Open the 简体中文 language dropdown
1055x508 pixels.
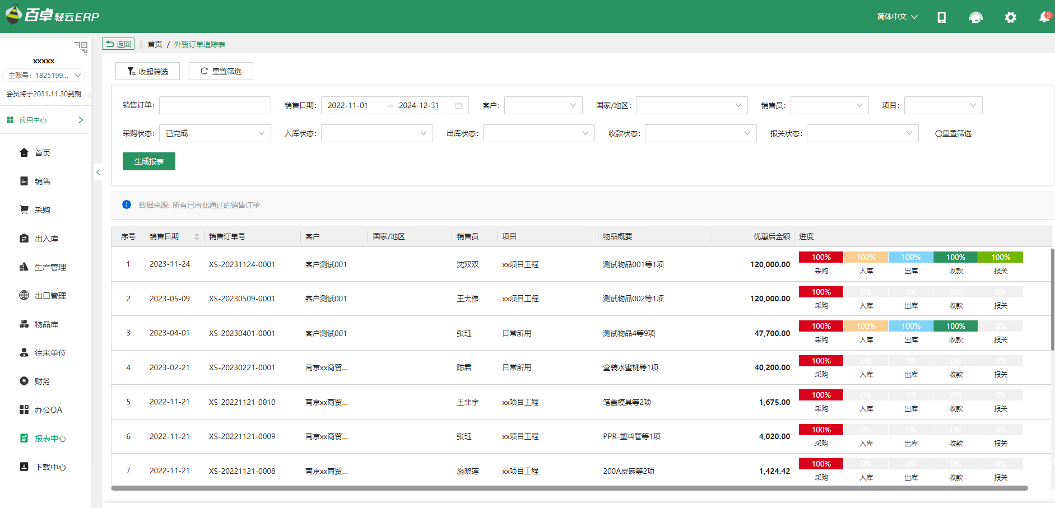point(897,17)
